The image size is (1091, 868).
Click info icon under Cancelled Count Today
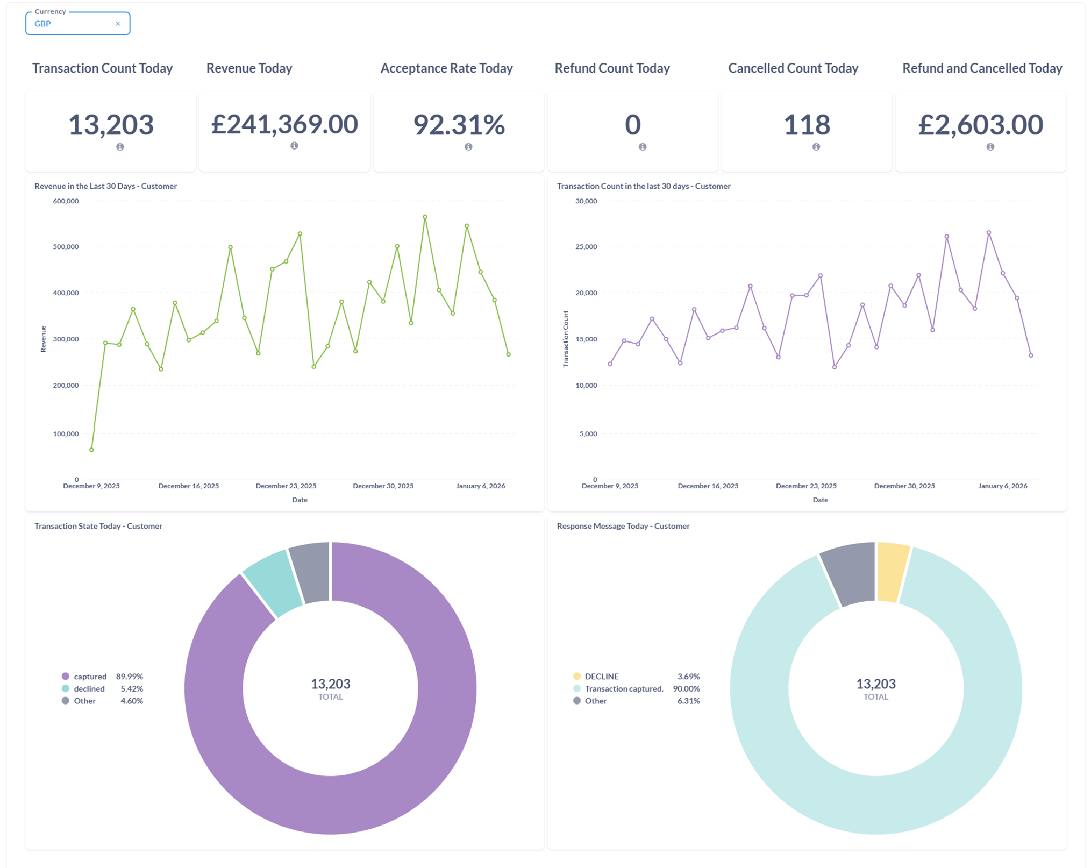point(816,147)
